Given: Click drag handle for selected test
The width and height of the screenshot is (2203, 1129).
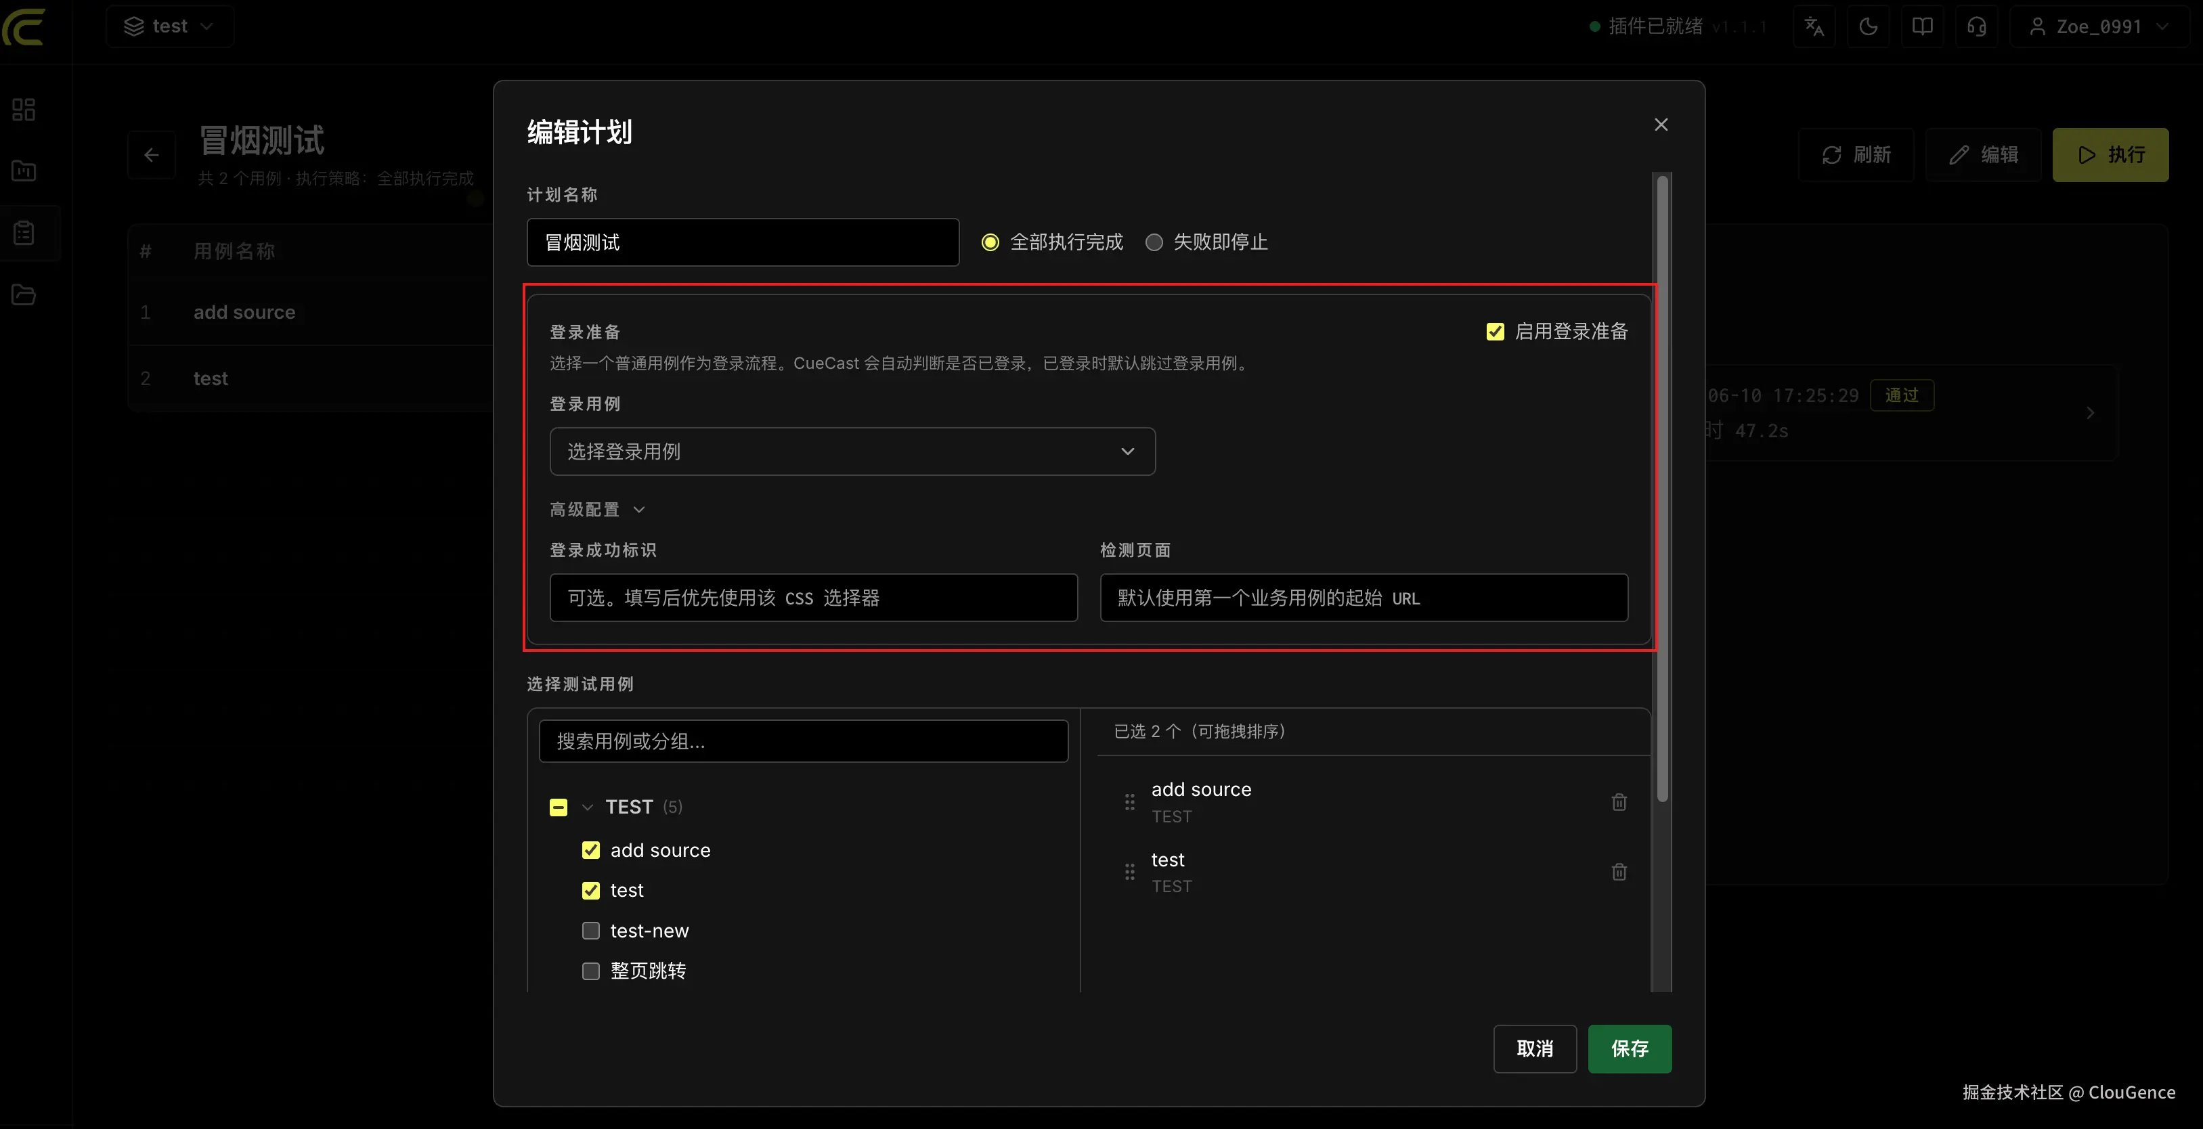Looking at the screenshot, I should tap(1129, 872).
